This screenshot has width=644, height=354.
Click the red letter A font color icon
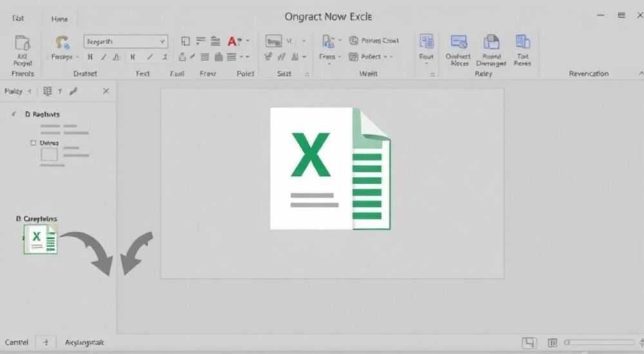[x=232, y=41]
